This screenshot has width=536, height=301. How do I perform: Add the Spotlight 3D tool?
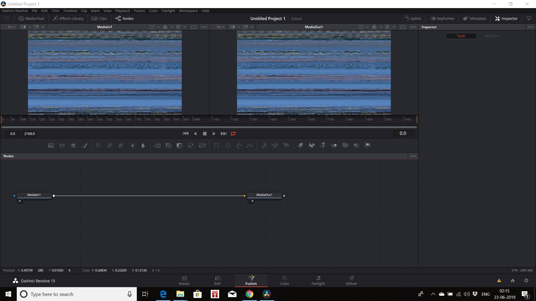click(x=356, y=145)
